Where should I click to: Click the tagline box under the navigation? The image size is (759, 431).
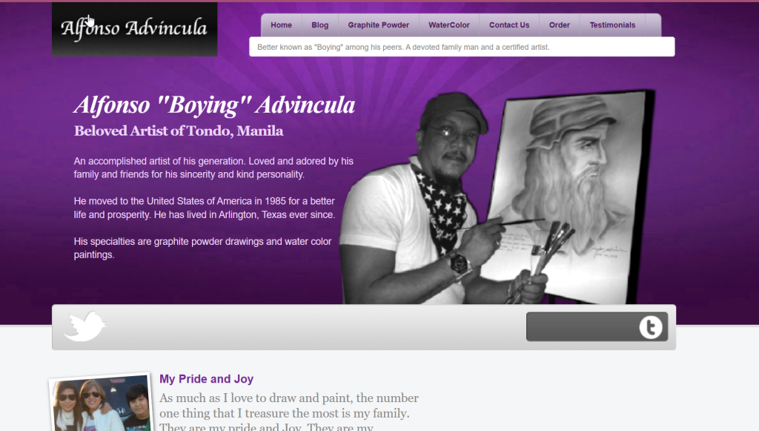click(x=462, y=47)
